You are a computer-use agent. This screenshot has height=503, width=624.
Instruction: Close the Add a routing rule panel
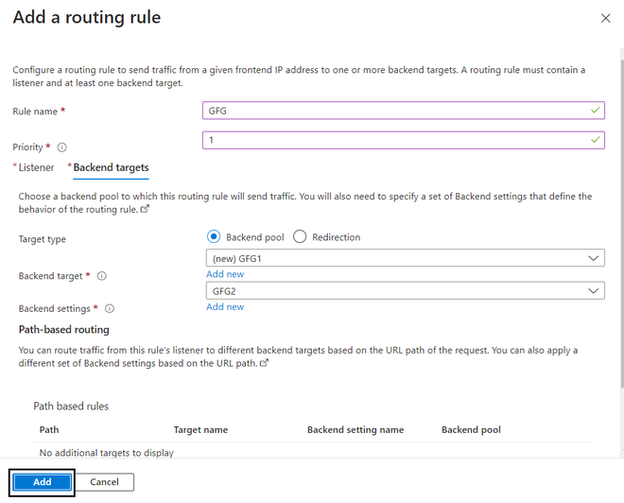tap(605, 18)
